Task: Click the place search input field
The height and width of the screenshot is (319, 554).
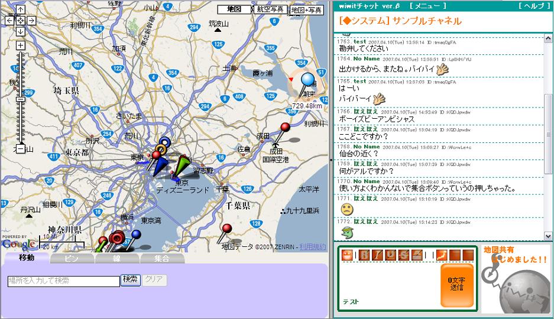Action: (64, 281)
